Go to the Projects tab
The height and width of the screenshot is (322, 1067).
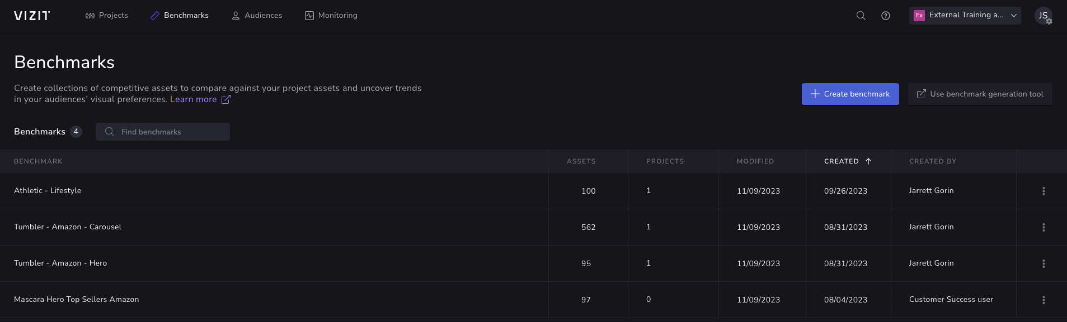coord(106,16)
